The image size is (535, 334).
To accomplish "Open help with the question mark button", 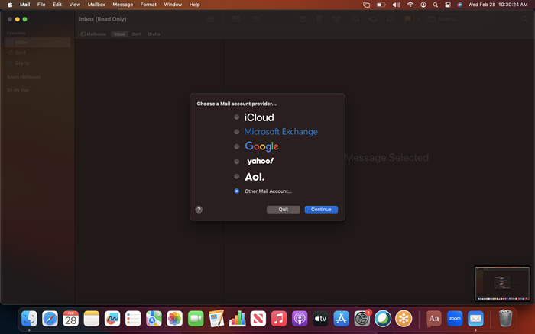I will point(199,210).
